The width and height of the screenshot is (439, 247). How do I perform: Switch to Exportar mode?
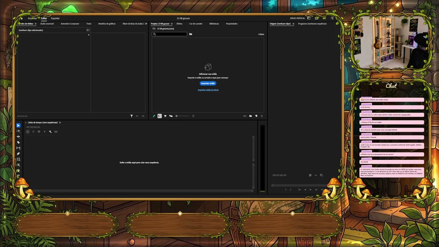[x=55, y=18]
